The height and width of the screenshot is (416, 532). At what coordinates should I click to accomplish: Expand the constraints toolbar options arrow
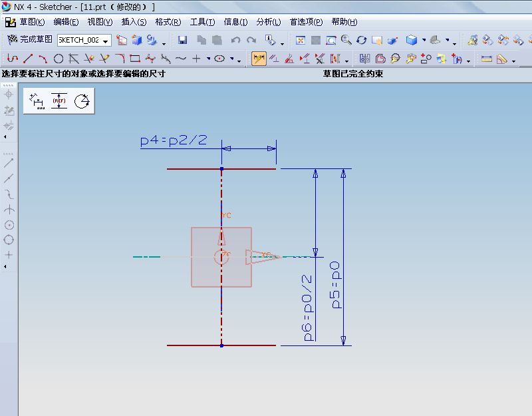click(x=346, y=61)
